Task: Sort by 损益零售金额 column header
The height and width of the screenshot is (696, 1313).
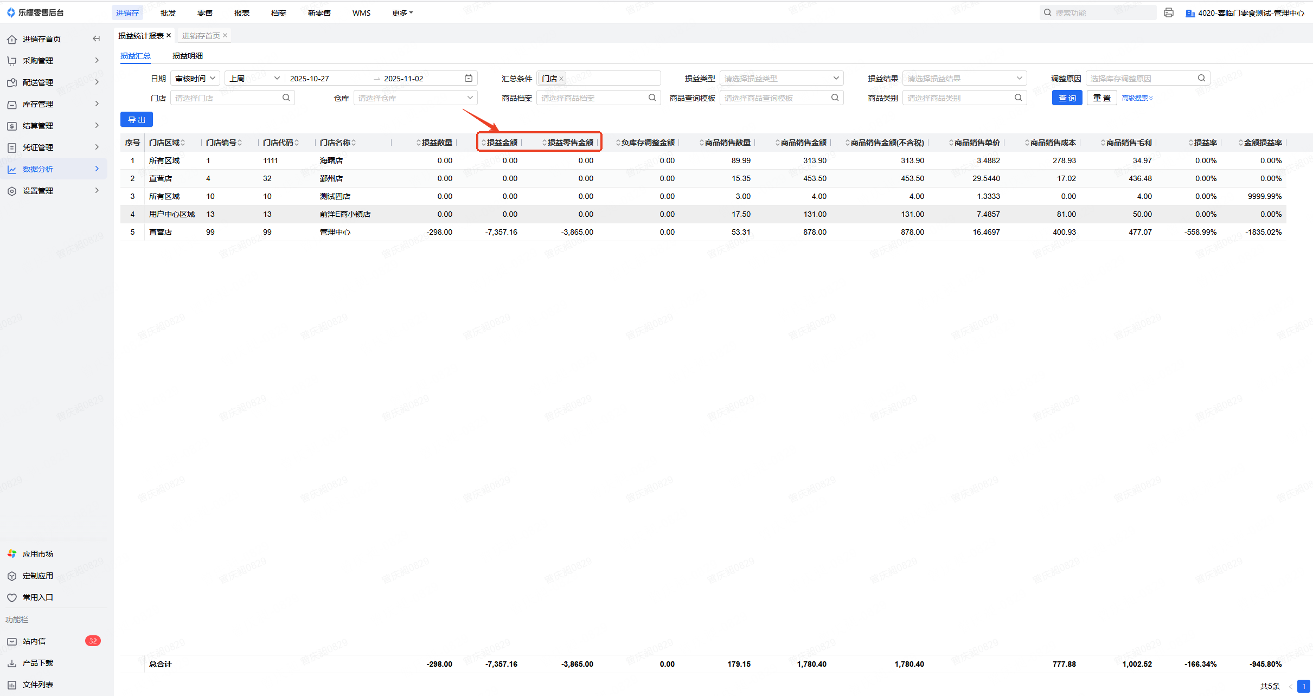Action: [569, 143]
